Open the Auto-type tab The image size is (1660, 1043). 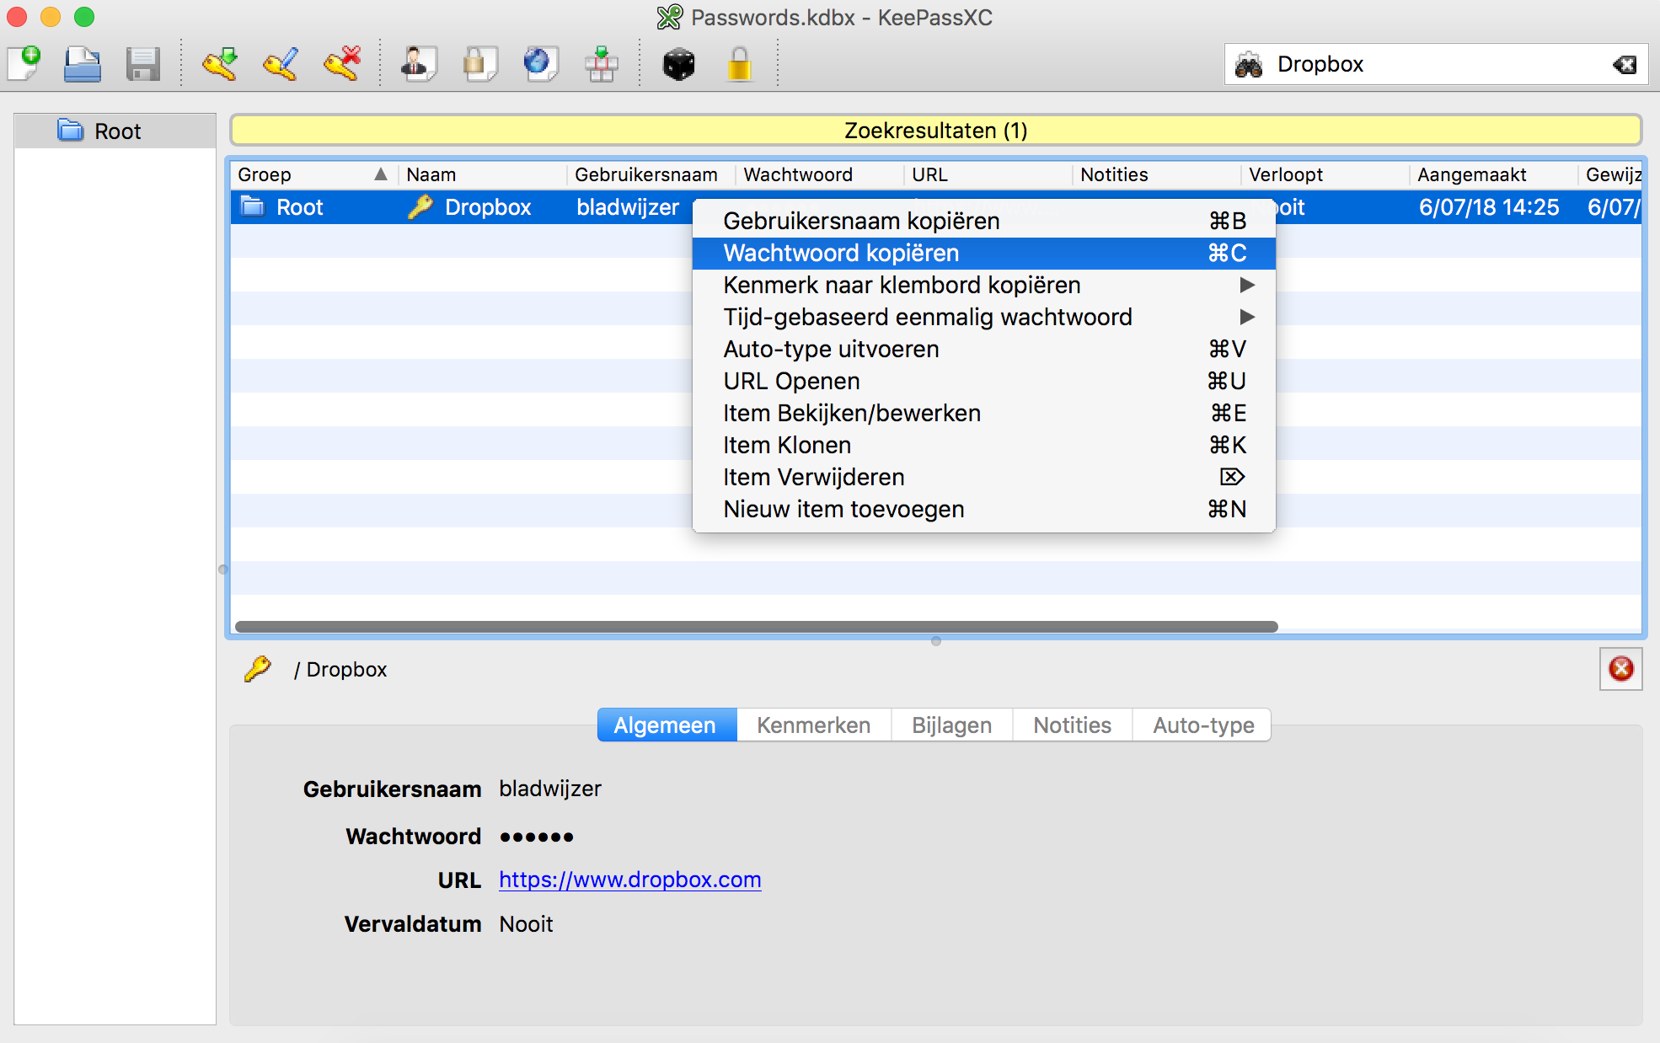pyautogui.click(x=1202, y=725)
